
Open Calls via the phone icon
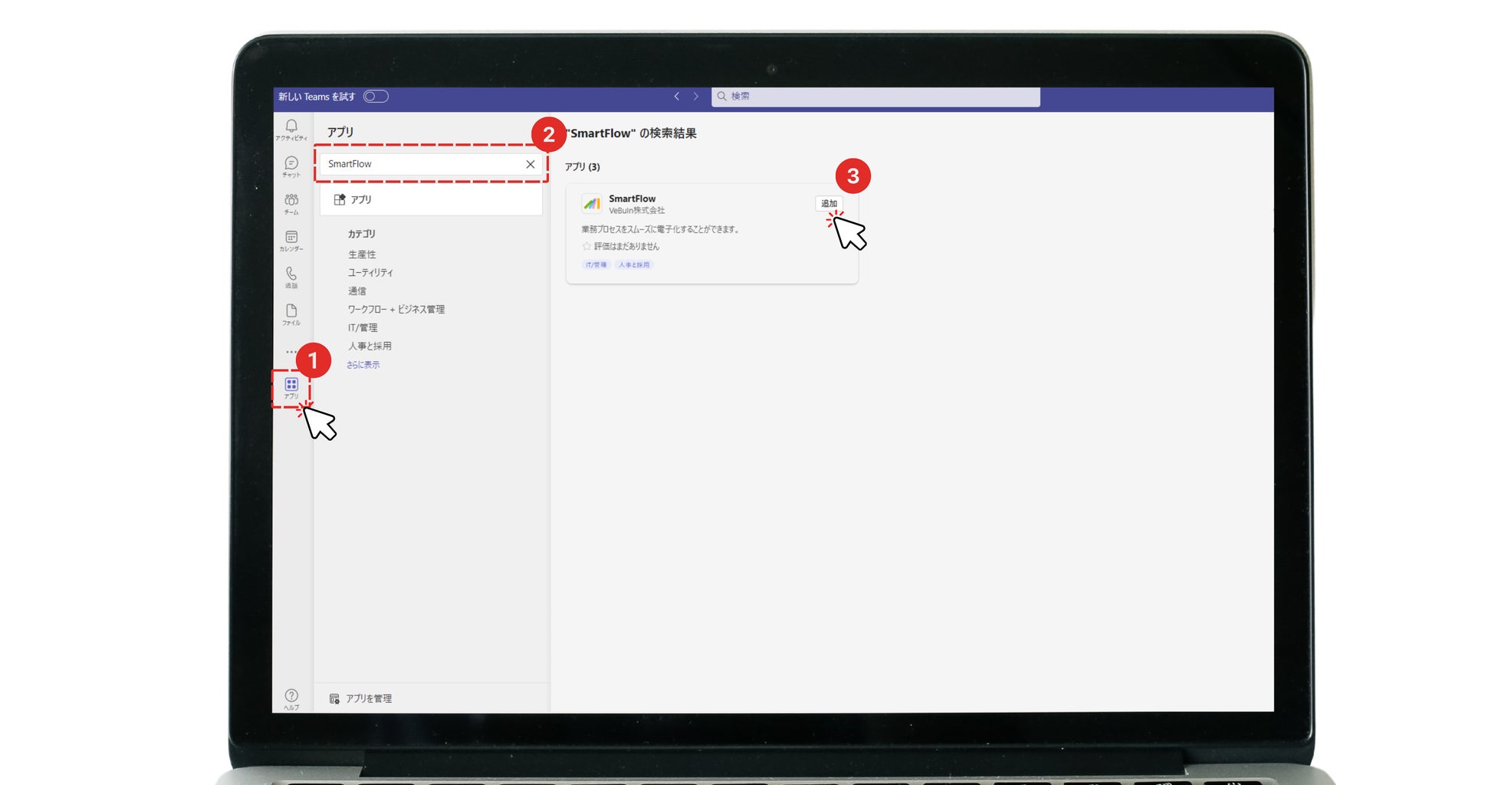(291, 278)
